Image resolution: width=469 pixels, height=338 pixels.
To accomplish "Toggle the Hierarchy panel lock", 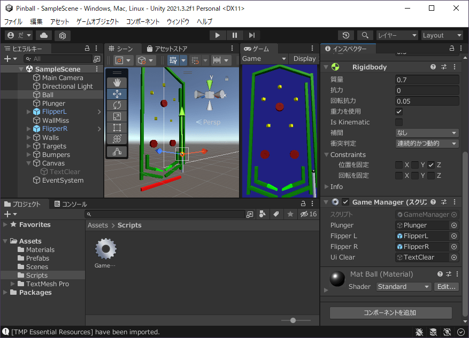I will [87, 49].
